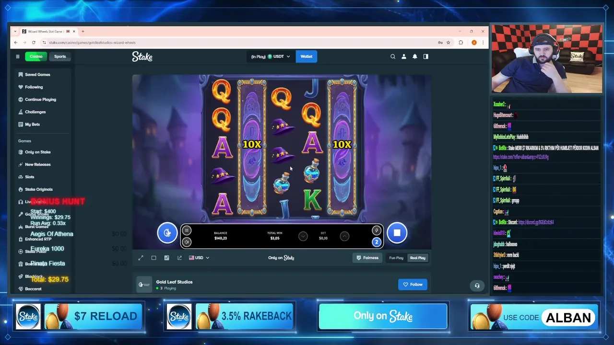Open the browser extensions puzzle icon
This screenshot has width=614, height=345.
pos(461,43)
